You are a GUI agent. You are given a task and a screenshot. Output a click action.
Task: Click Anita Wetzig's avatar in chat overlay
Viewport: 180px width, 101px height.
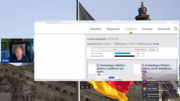[x=145, y=89]
